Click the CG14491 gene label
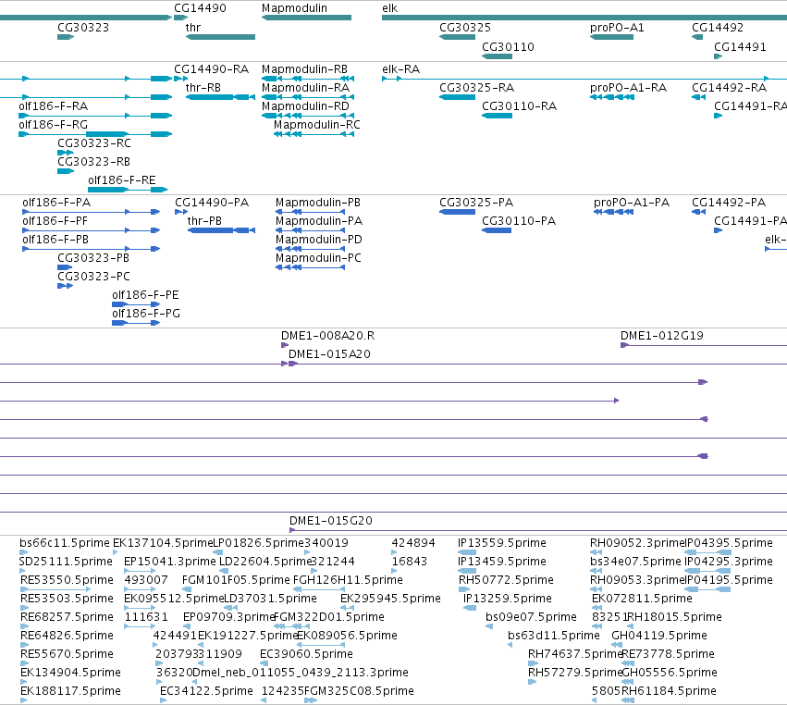Screen dimensions: 787x705 coord(740,46)
